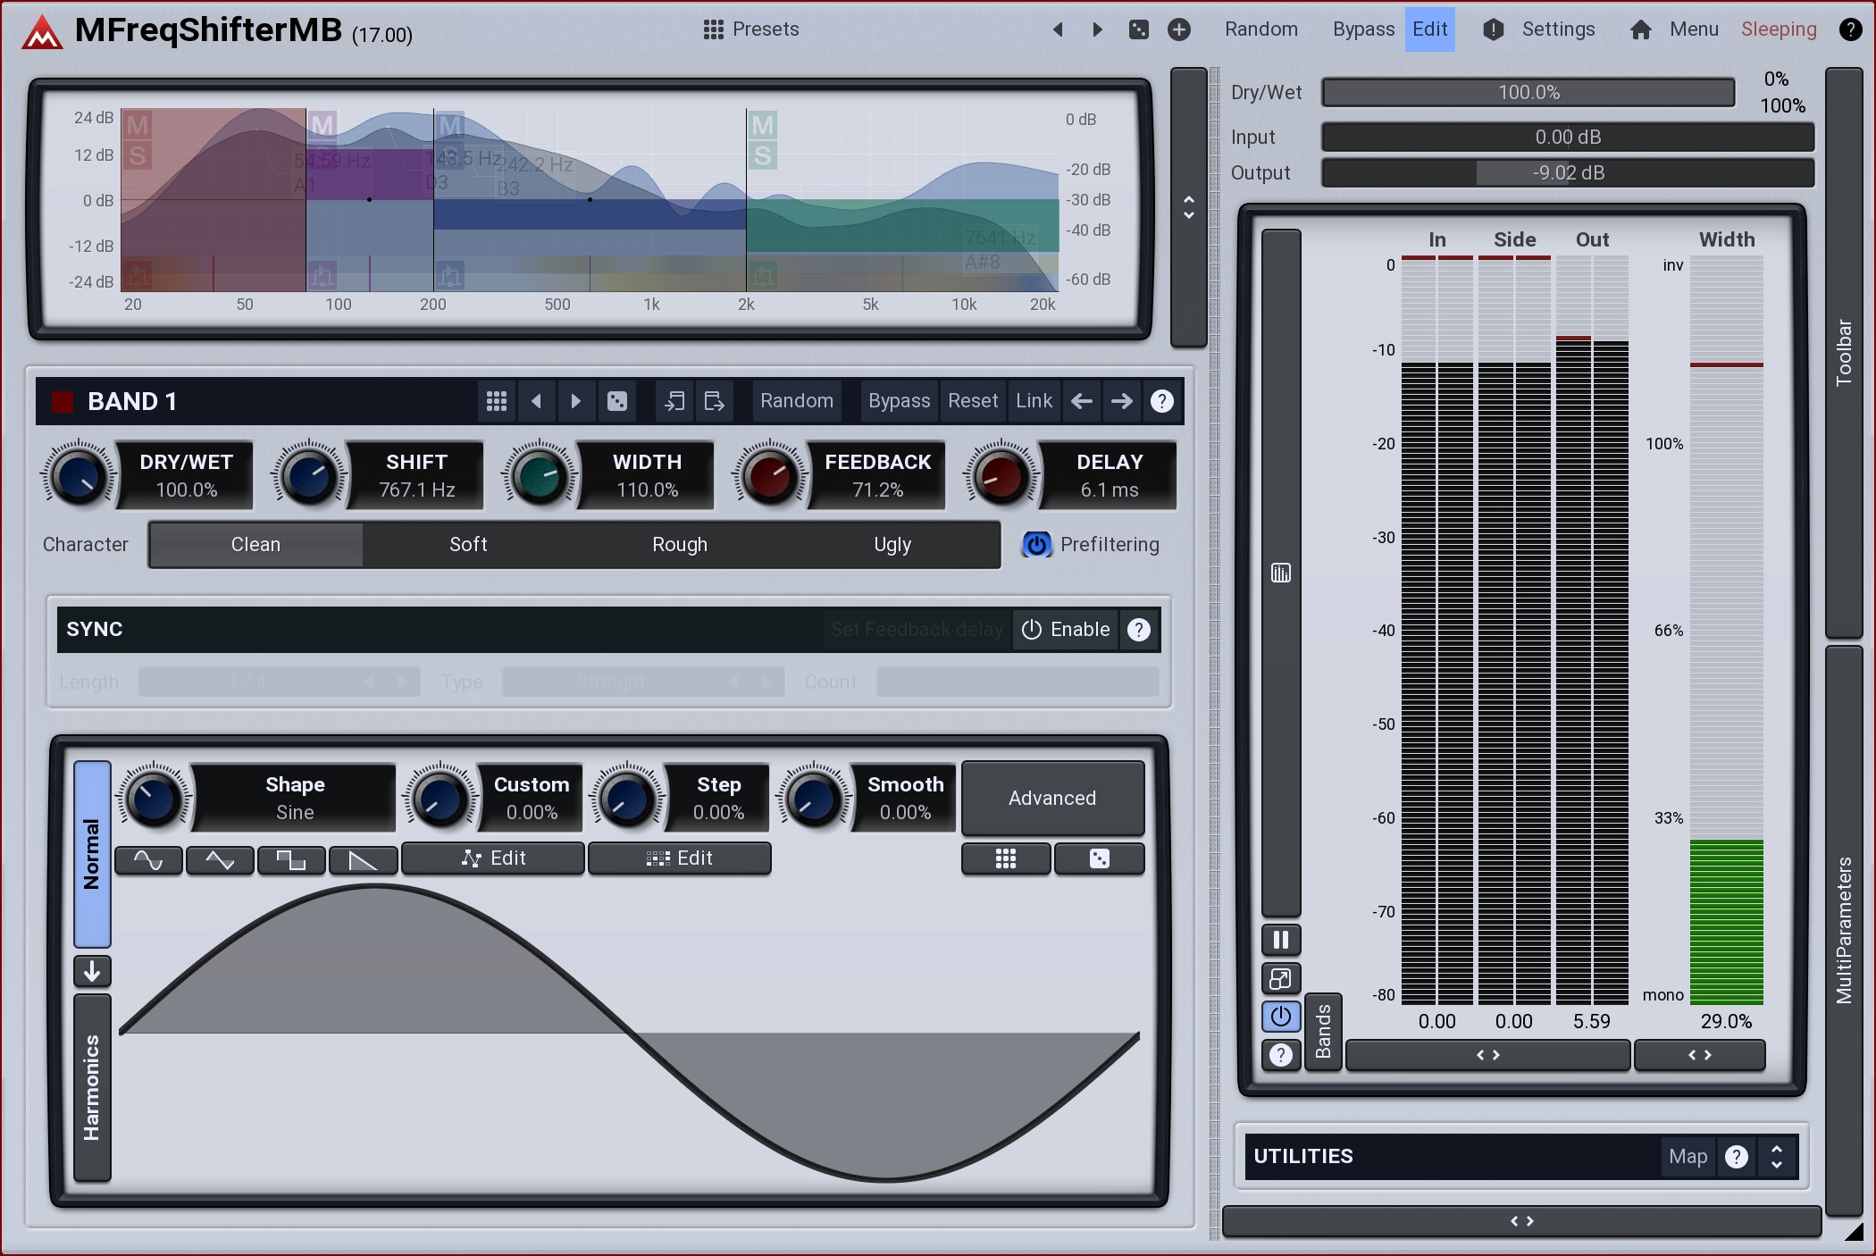The height and width of the screenshot is (1256, 1876).
Task: Click the sawtooth wave shape icon
Action: pos(362,859)
